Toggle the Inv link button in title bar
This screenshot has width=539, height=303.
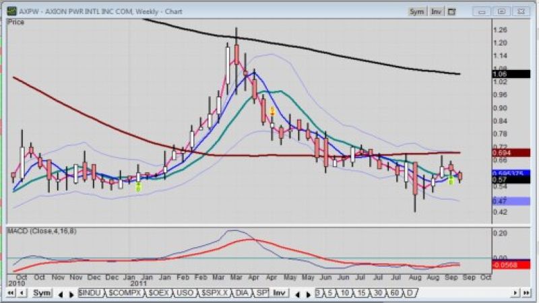click(436, 11)
